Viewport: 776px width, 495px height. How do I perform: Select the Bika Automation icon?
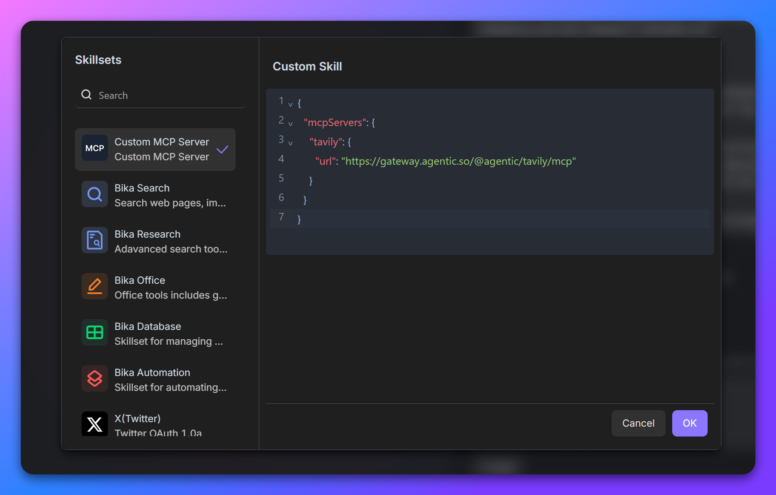pos(94,378)
